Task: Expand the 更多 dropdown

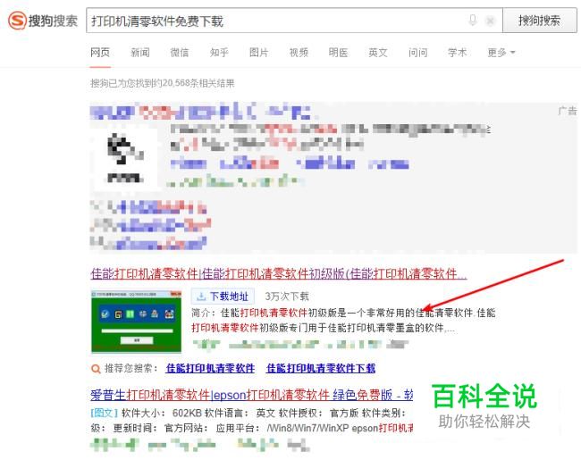Action: click(x=501, y=53)
